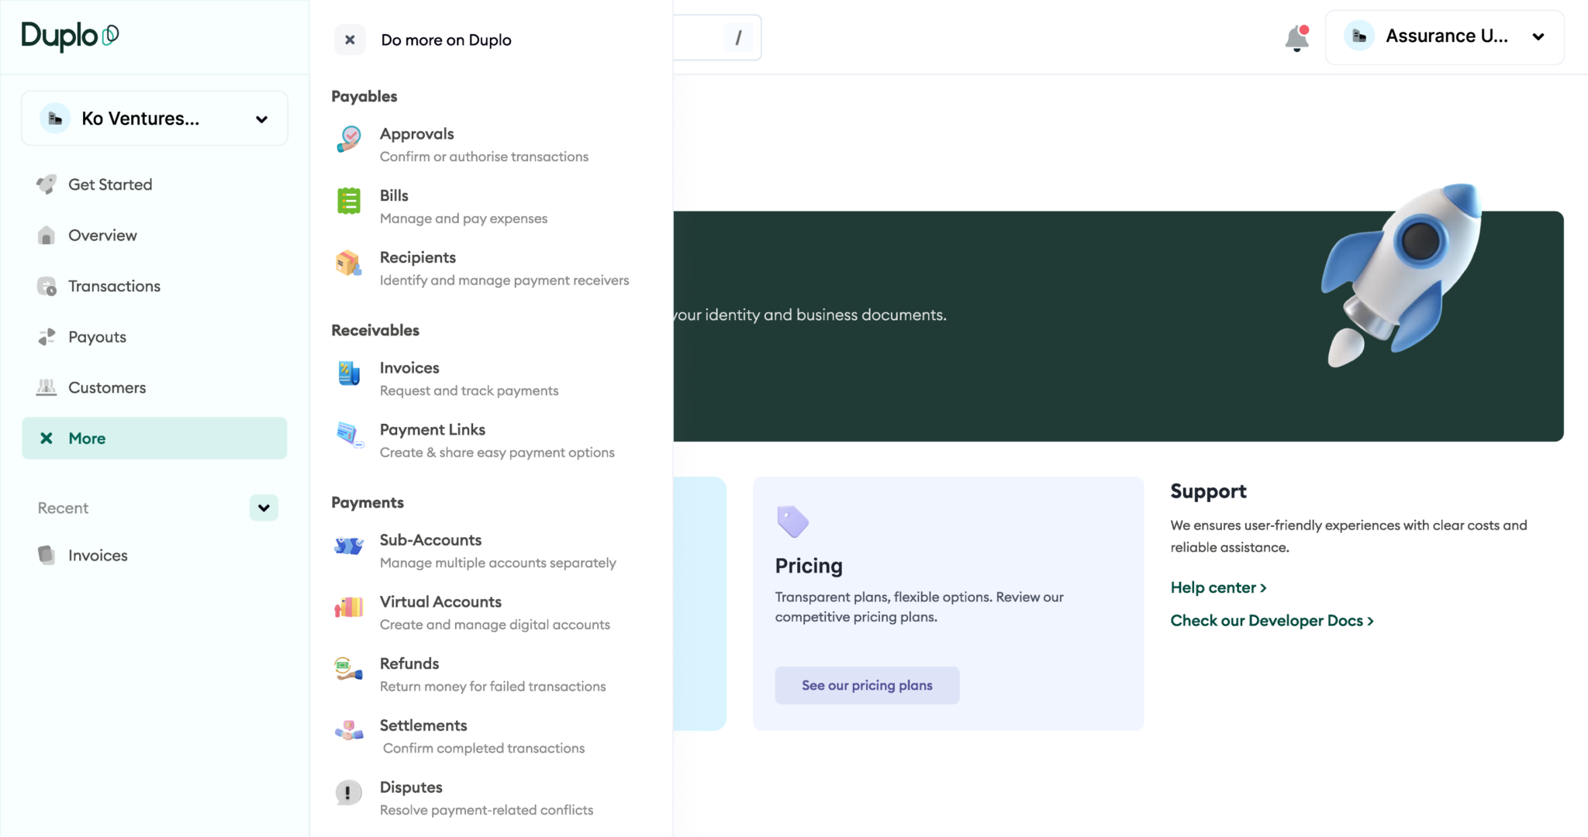Go to Payouts in the sidebar
This screenshot has height=837, width=1588.
(x=97, y=337)
